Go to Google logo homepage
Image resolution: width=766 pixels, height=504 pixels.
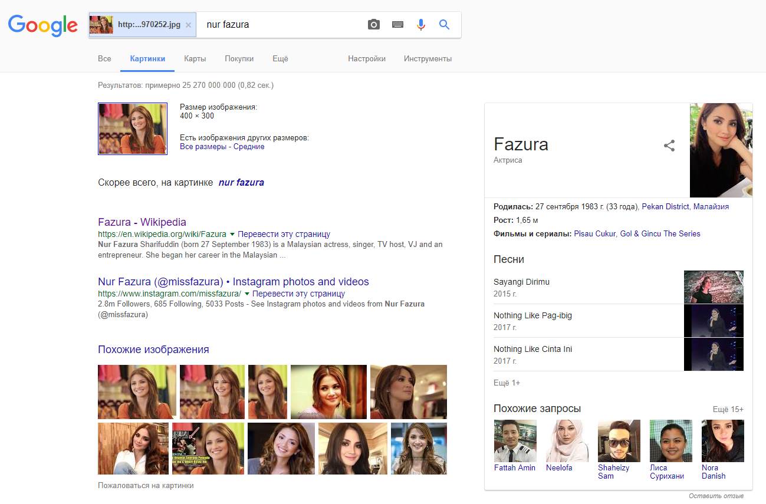coord(42,25)
